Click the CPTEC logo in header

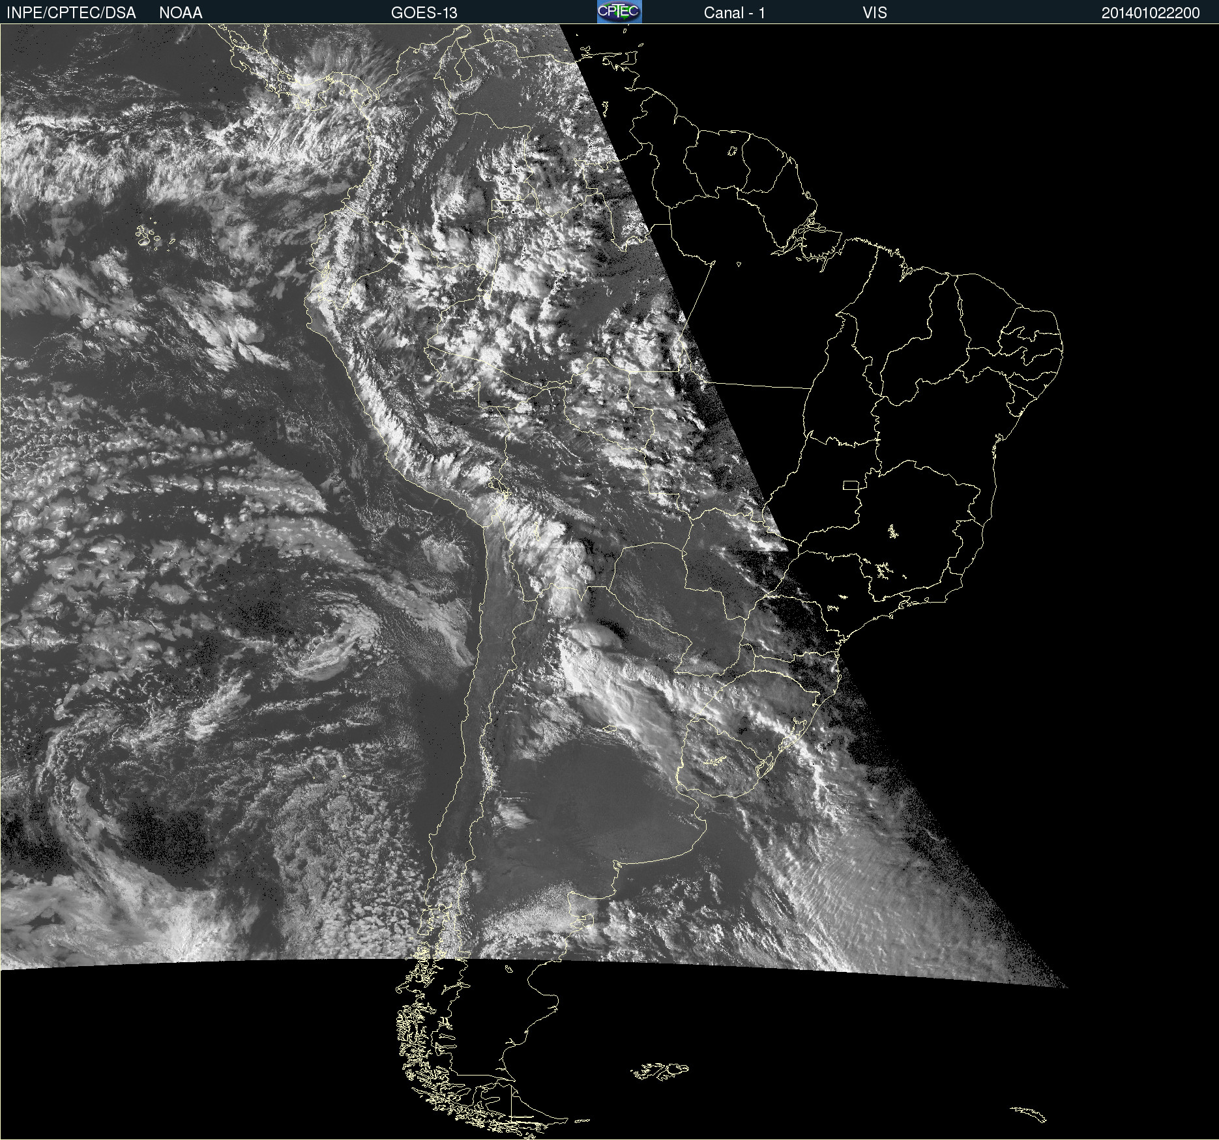(619, 12)
